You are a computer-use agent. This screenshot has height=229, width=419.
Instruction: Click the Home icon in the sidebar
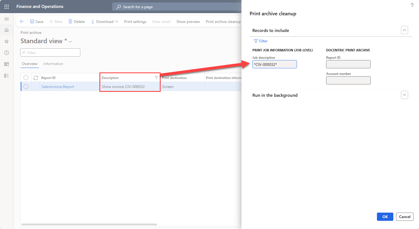click(7, 30)
